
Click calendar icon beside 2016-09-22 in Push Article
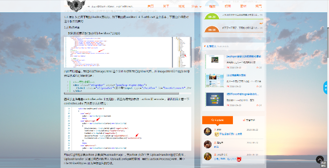point(228,86)
